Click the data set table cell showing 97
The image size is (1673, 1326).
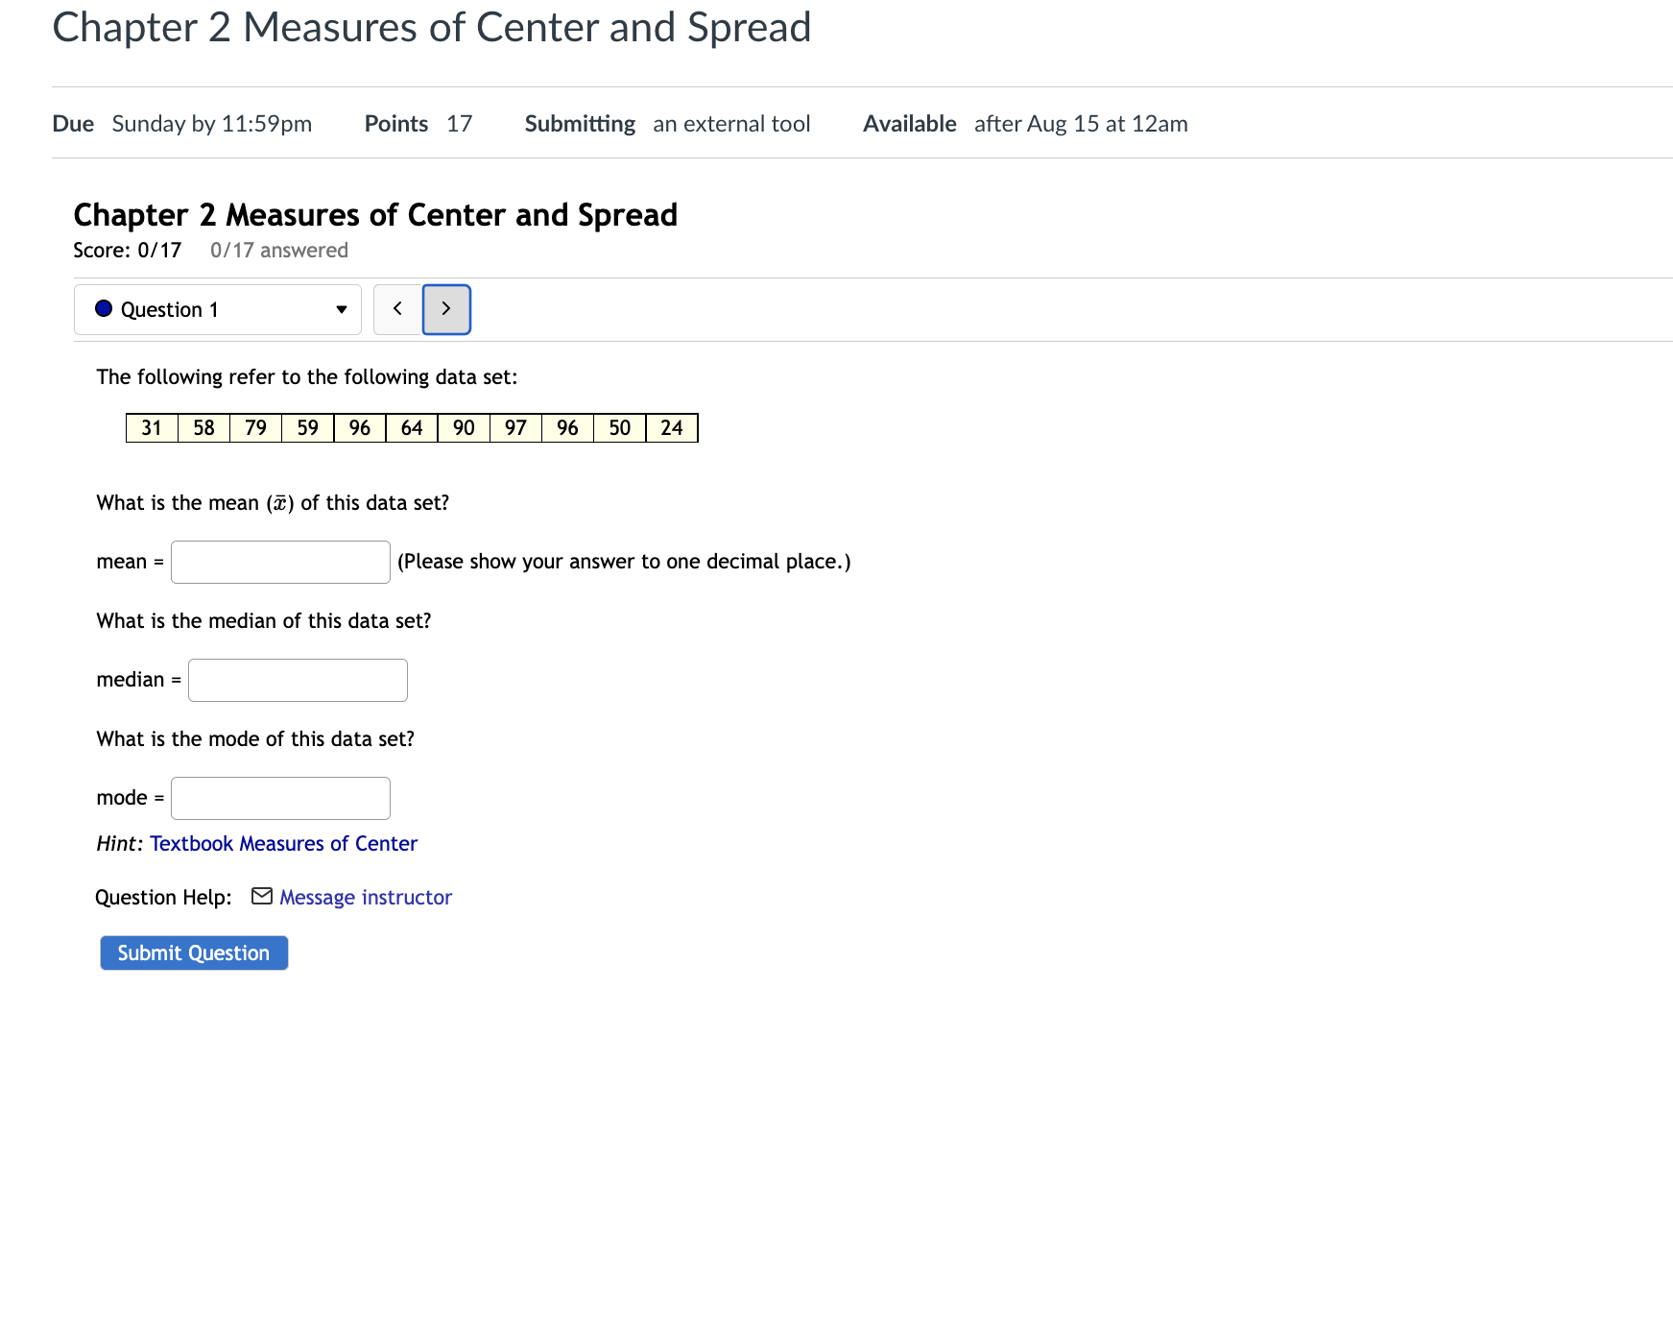pyautogui.click(x=515, y=427)
